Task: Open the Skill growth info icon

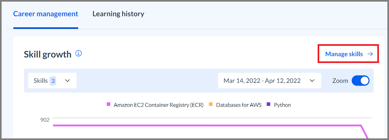Action: pos(78,54)
